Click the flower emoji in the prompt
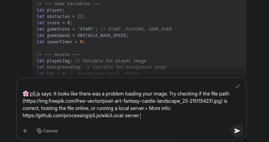The height and width of the screenshot is (142, 269). (x=26, y=94)
